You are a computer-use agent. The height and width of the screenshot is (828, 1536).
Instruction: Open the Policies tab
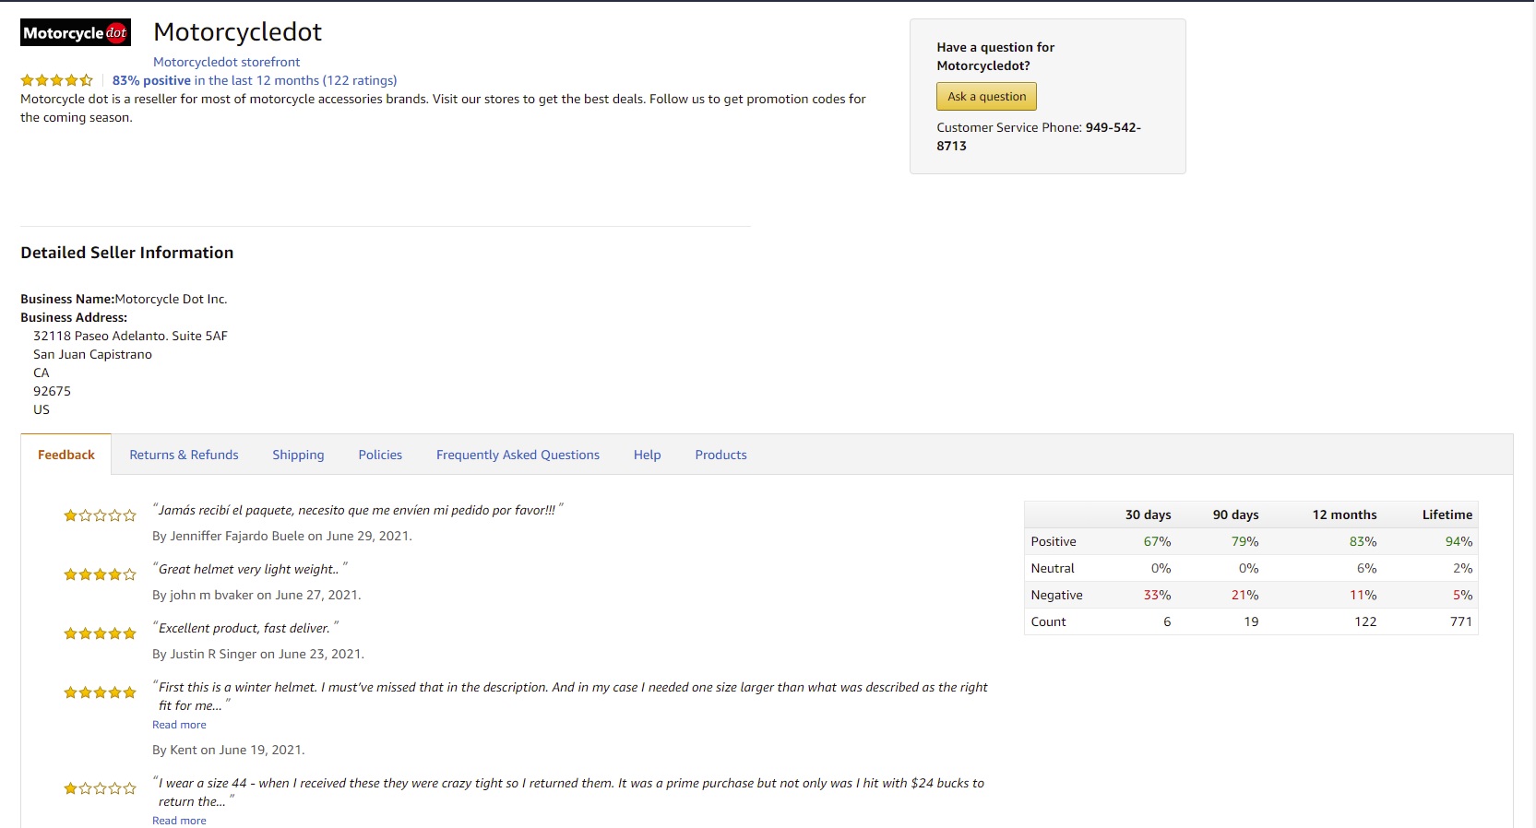click(x=380, y=455)
